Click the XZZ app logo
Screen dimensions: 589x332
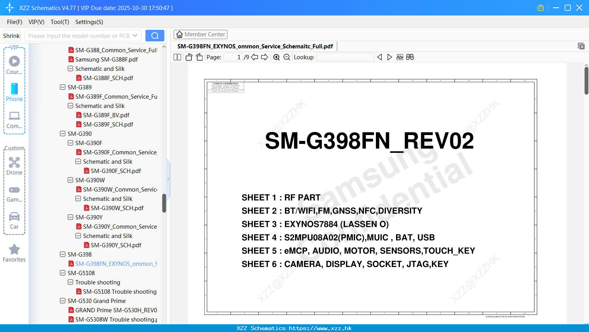tap(10, 8)
